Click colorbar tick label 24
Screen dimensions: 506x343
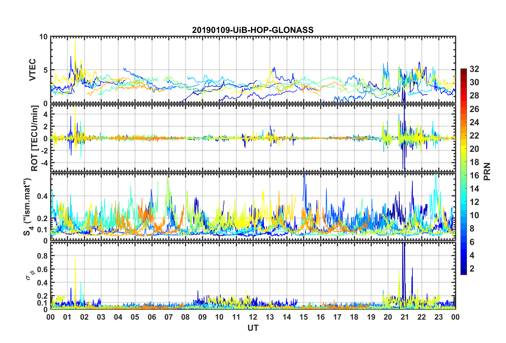tap(474, 122)
